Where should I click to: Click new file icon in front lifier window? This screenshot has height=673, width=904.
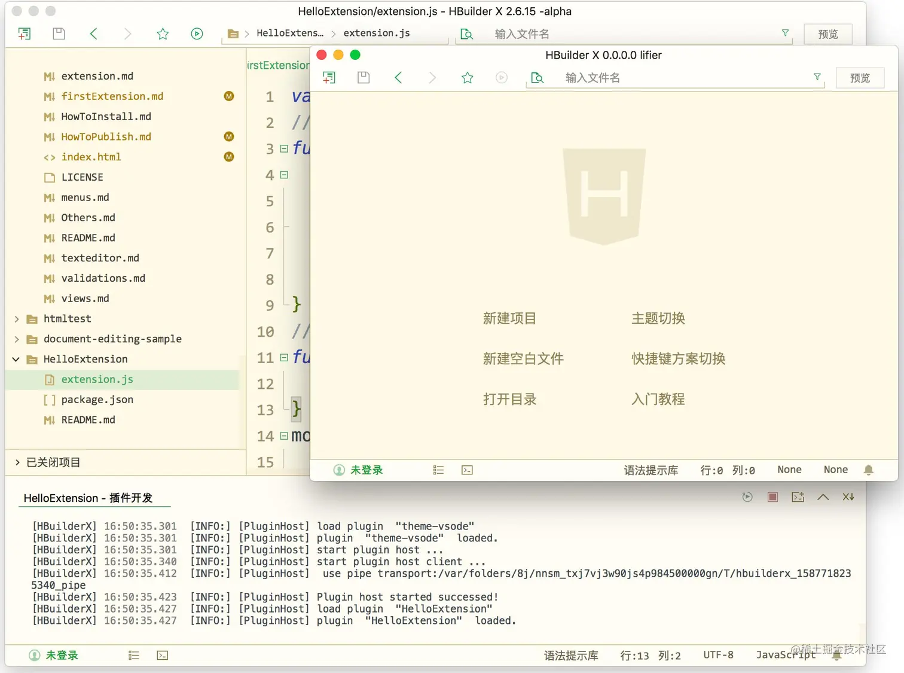click(x=329, y=77)
